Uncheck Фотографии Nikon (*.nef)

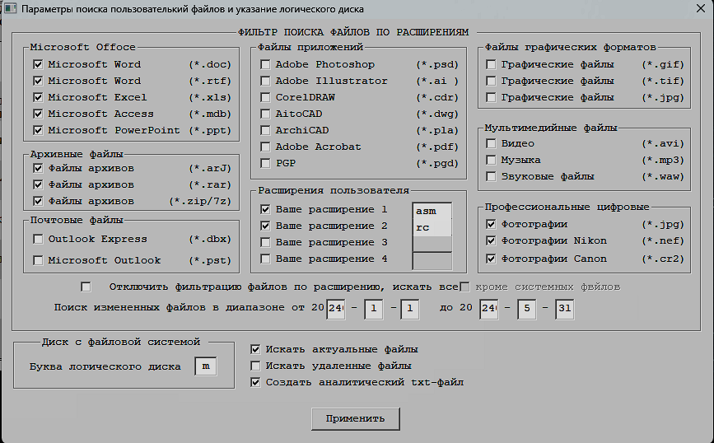tap(491, 240)
